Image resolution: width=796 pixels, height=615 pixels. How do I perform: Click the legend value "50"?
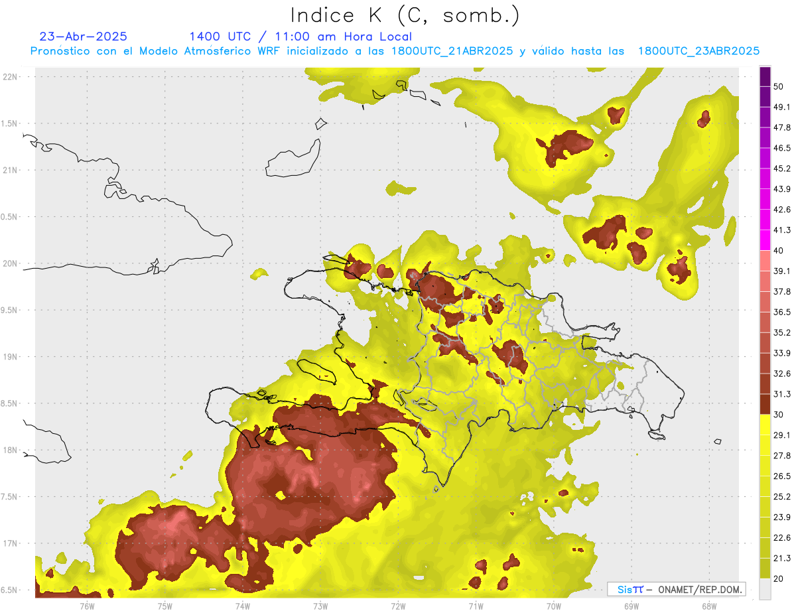(779, 87)
